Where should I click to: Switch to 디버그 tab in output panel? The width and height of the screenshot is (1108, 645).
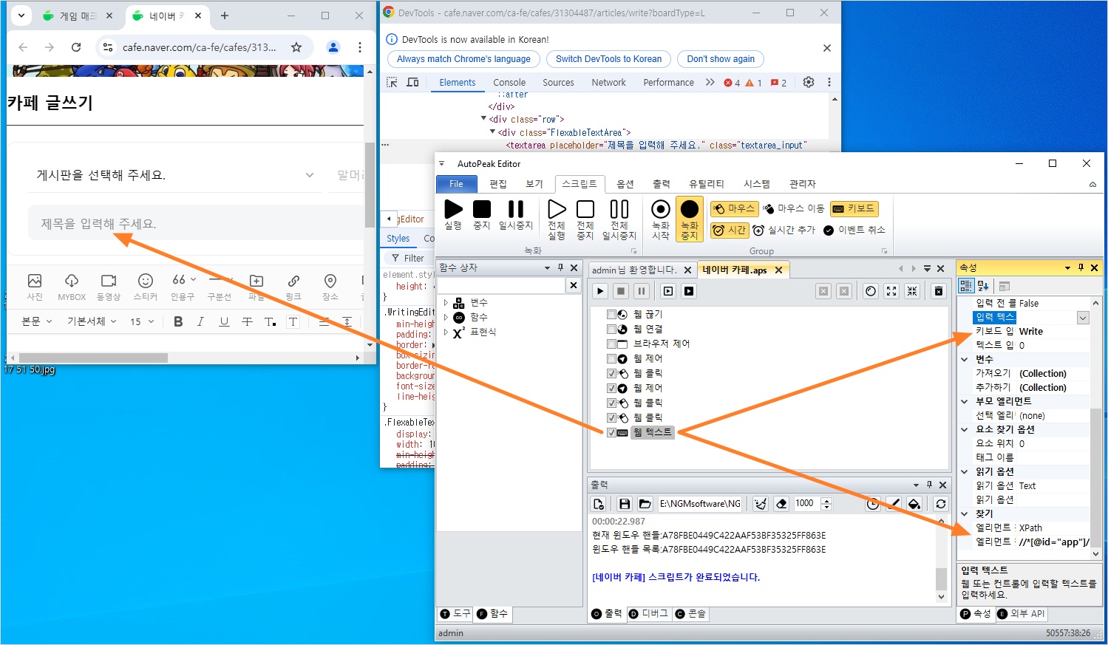click(x=648, y=614)
